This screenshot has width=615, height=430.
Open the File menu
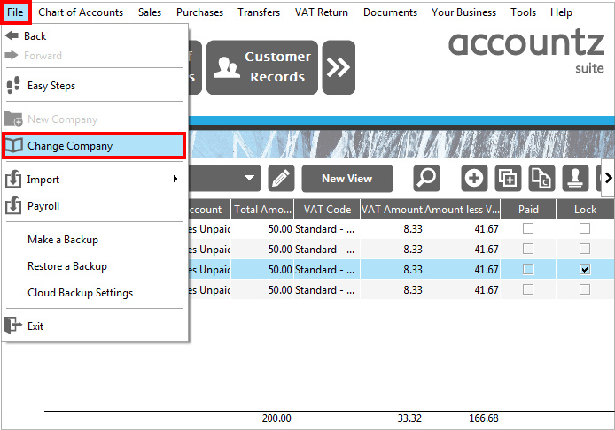pyautogui.click(x=15, y=12)
